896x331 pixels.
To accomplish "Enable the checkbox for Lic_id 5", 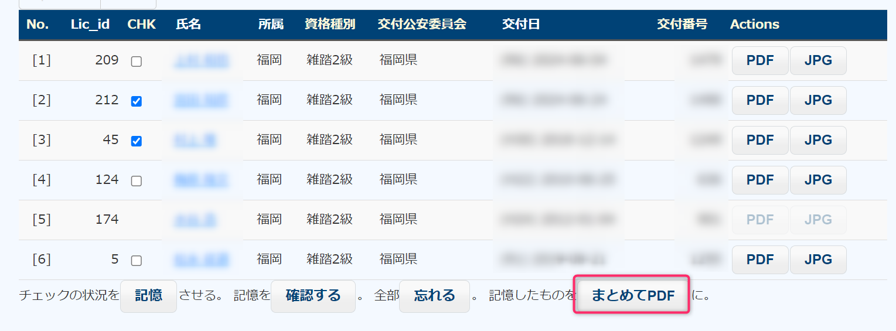I will [x=137, y=261].
